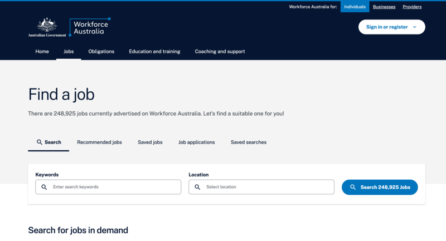Go to Home in main navigation
The height and width of the screenshot is (241, 446).
point(42,51)
